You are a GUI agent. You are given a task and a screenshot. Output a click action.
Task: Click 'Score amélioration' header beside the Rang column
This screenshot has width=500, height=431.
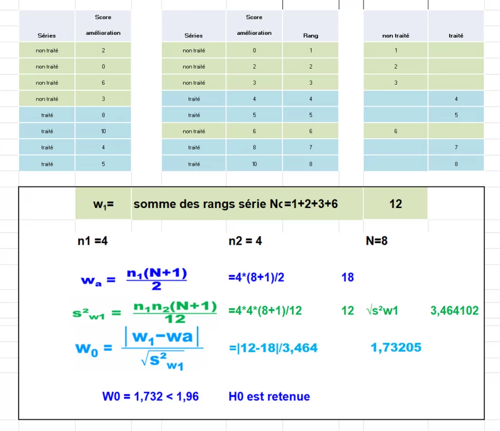[254, 25]
